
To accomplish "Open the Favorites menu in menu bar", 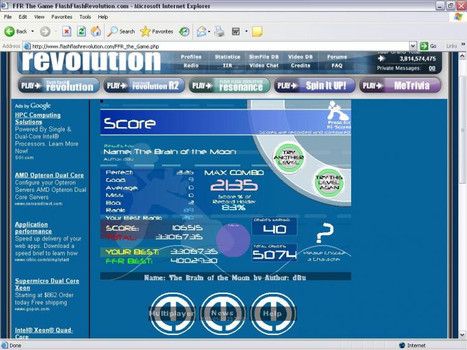I will tap(62, 17).
